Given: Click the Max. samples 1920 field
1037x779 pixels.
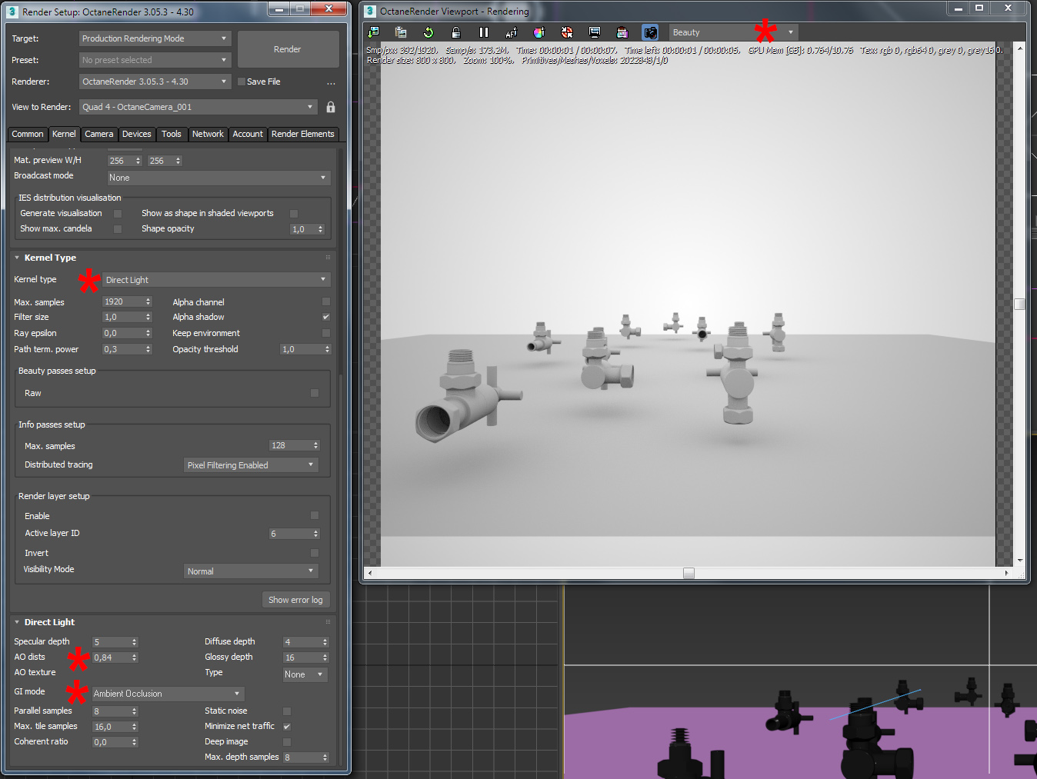Looking at the screenshot, I should (123, 302).
